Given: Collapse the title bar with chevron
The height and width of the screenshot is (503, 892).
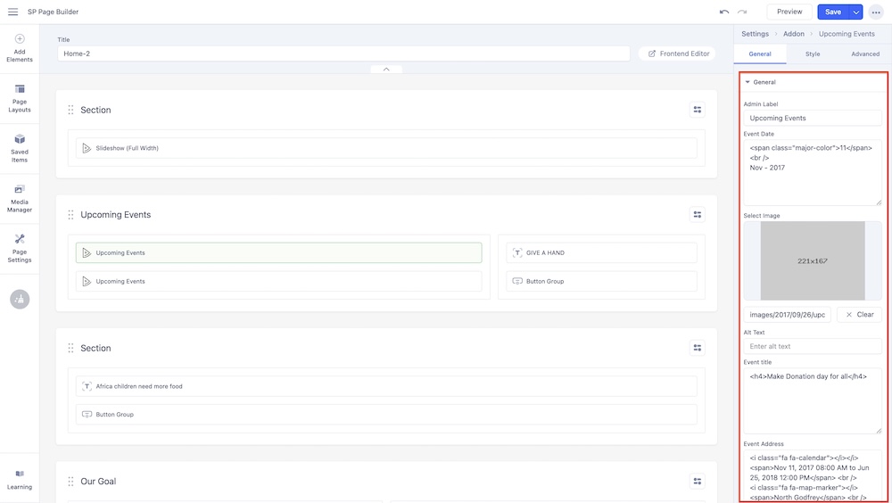Looking at the screenshot, I should pyautogui.click(x=386, y=69).
